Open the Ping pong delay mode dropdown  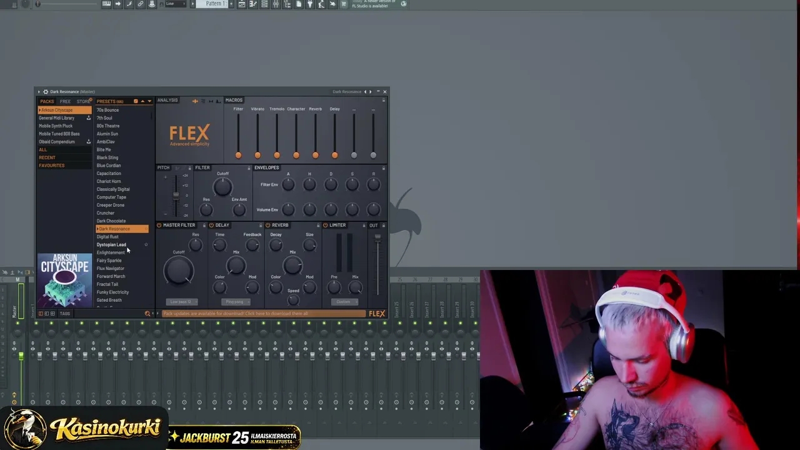[x=236, y=302]
